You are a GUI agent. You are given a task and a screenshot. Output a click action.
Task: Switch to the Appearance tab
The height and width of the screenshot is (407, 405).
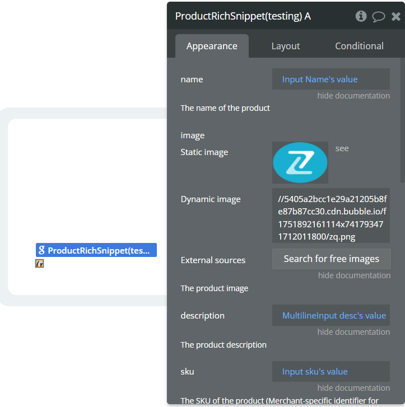tap(212, 46)
